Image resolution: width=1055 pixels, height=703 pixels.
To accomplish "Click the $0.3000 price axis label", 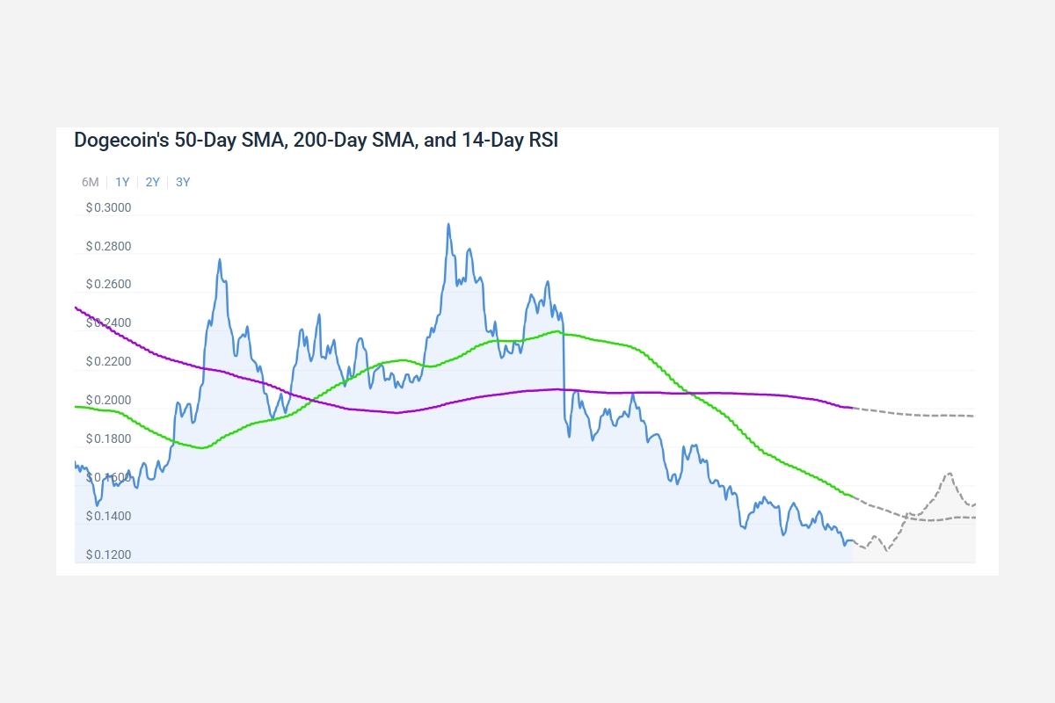I will [x=108, y=207].
